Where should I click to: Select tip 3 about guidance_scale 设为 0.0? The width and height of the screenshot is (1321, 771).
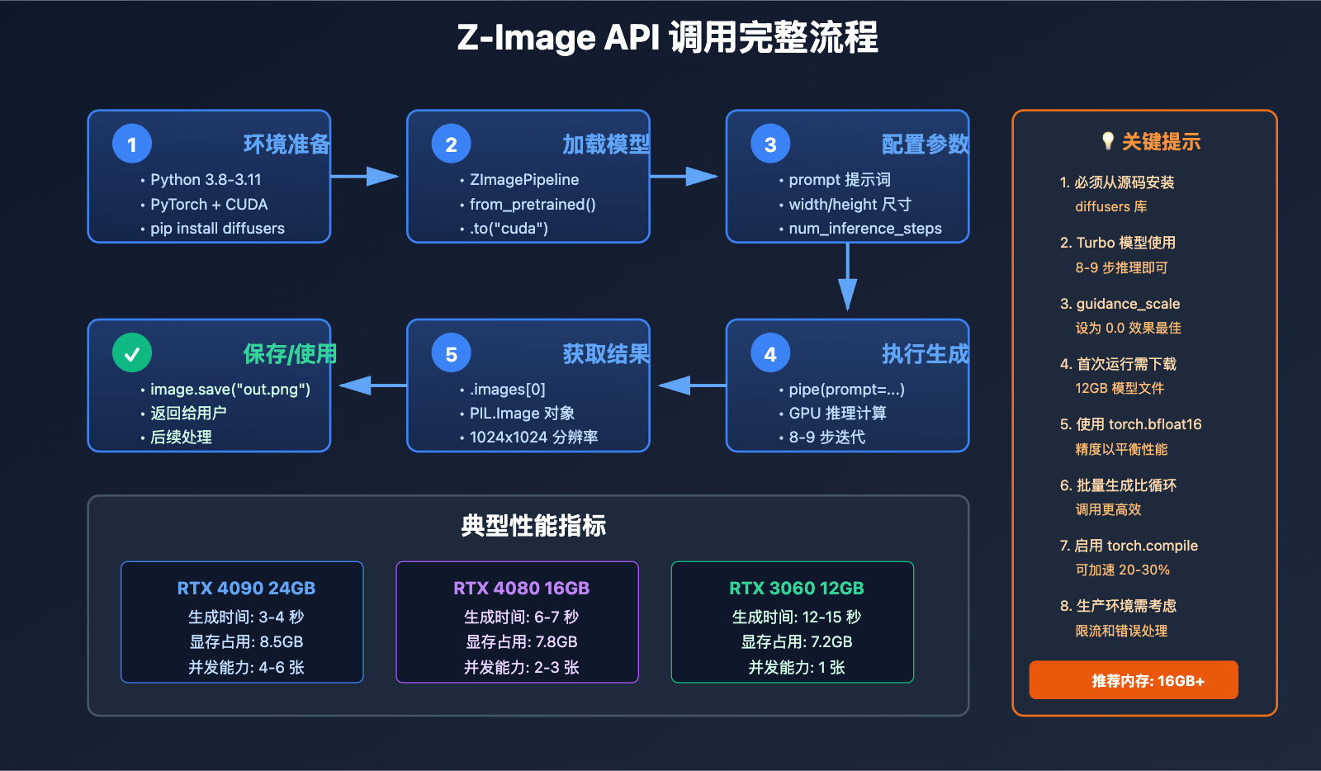coord(1128,315)
